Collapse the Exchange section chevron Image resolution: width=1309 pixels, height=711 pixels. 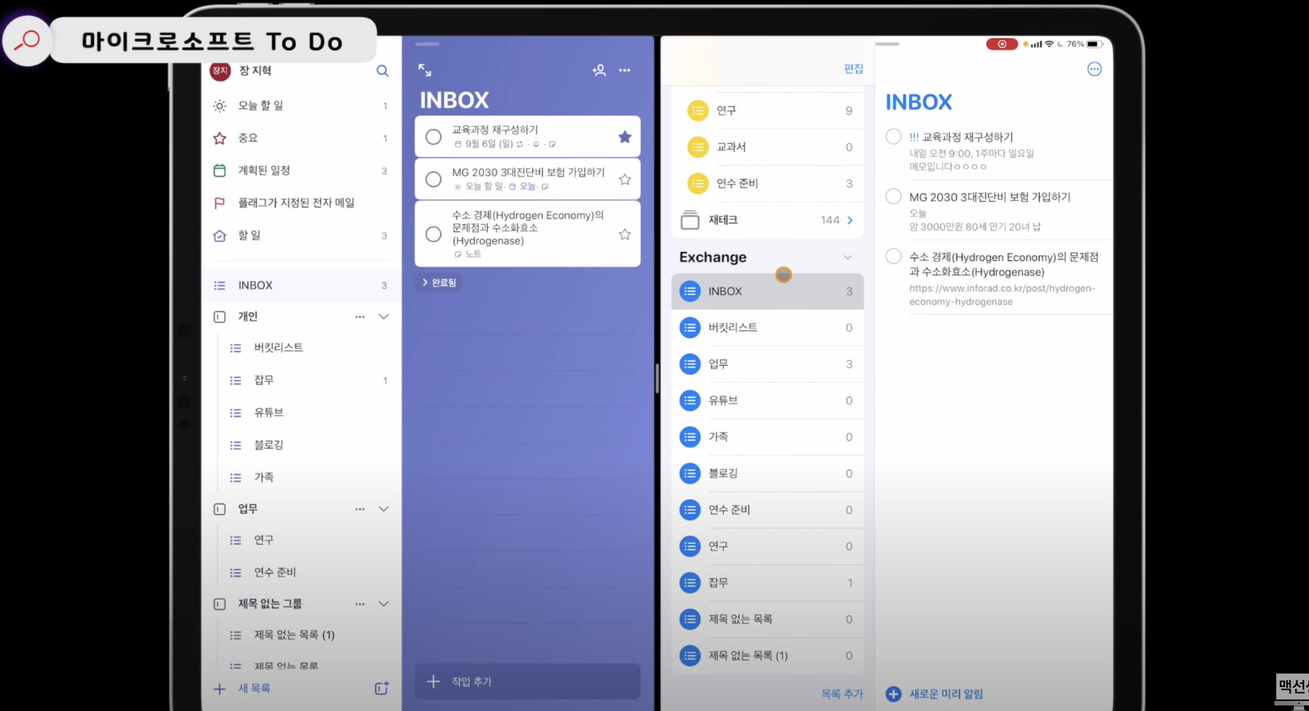847,257
